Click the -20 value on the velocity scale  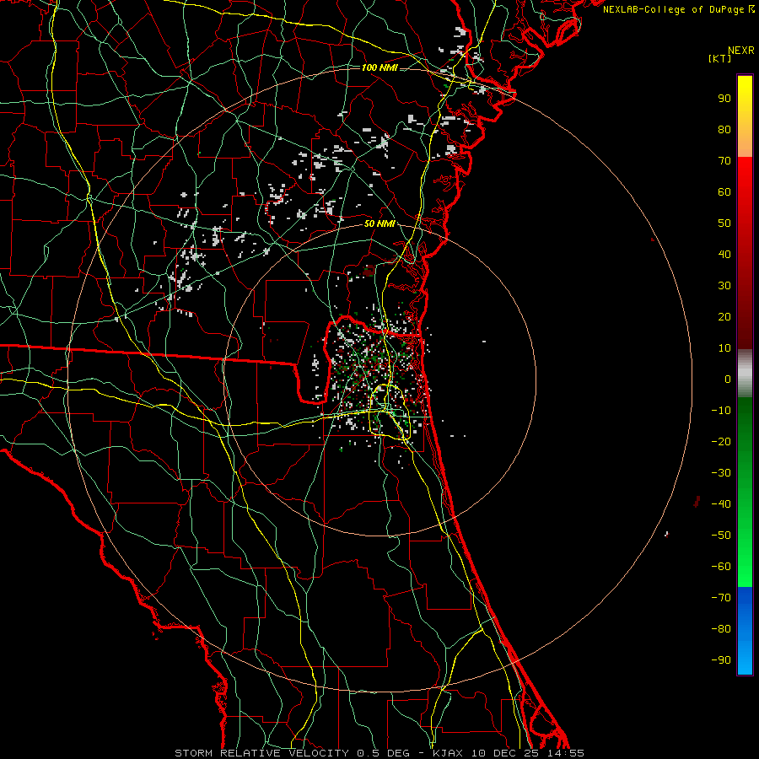(x=721, y=442)
